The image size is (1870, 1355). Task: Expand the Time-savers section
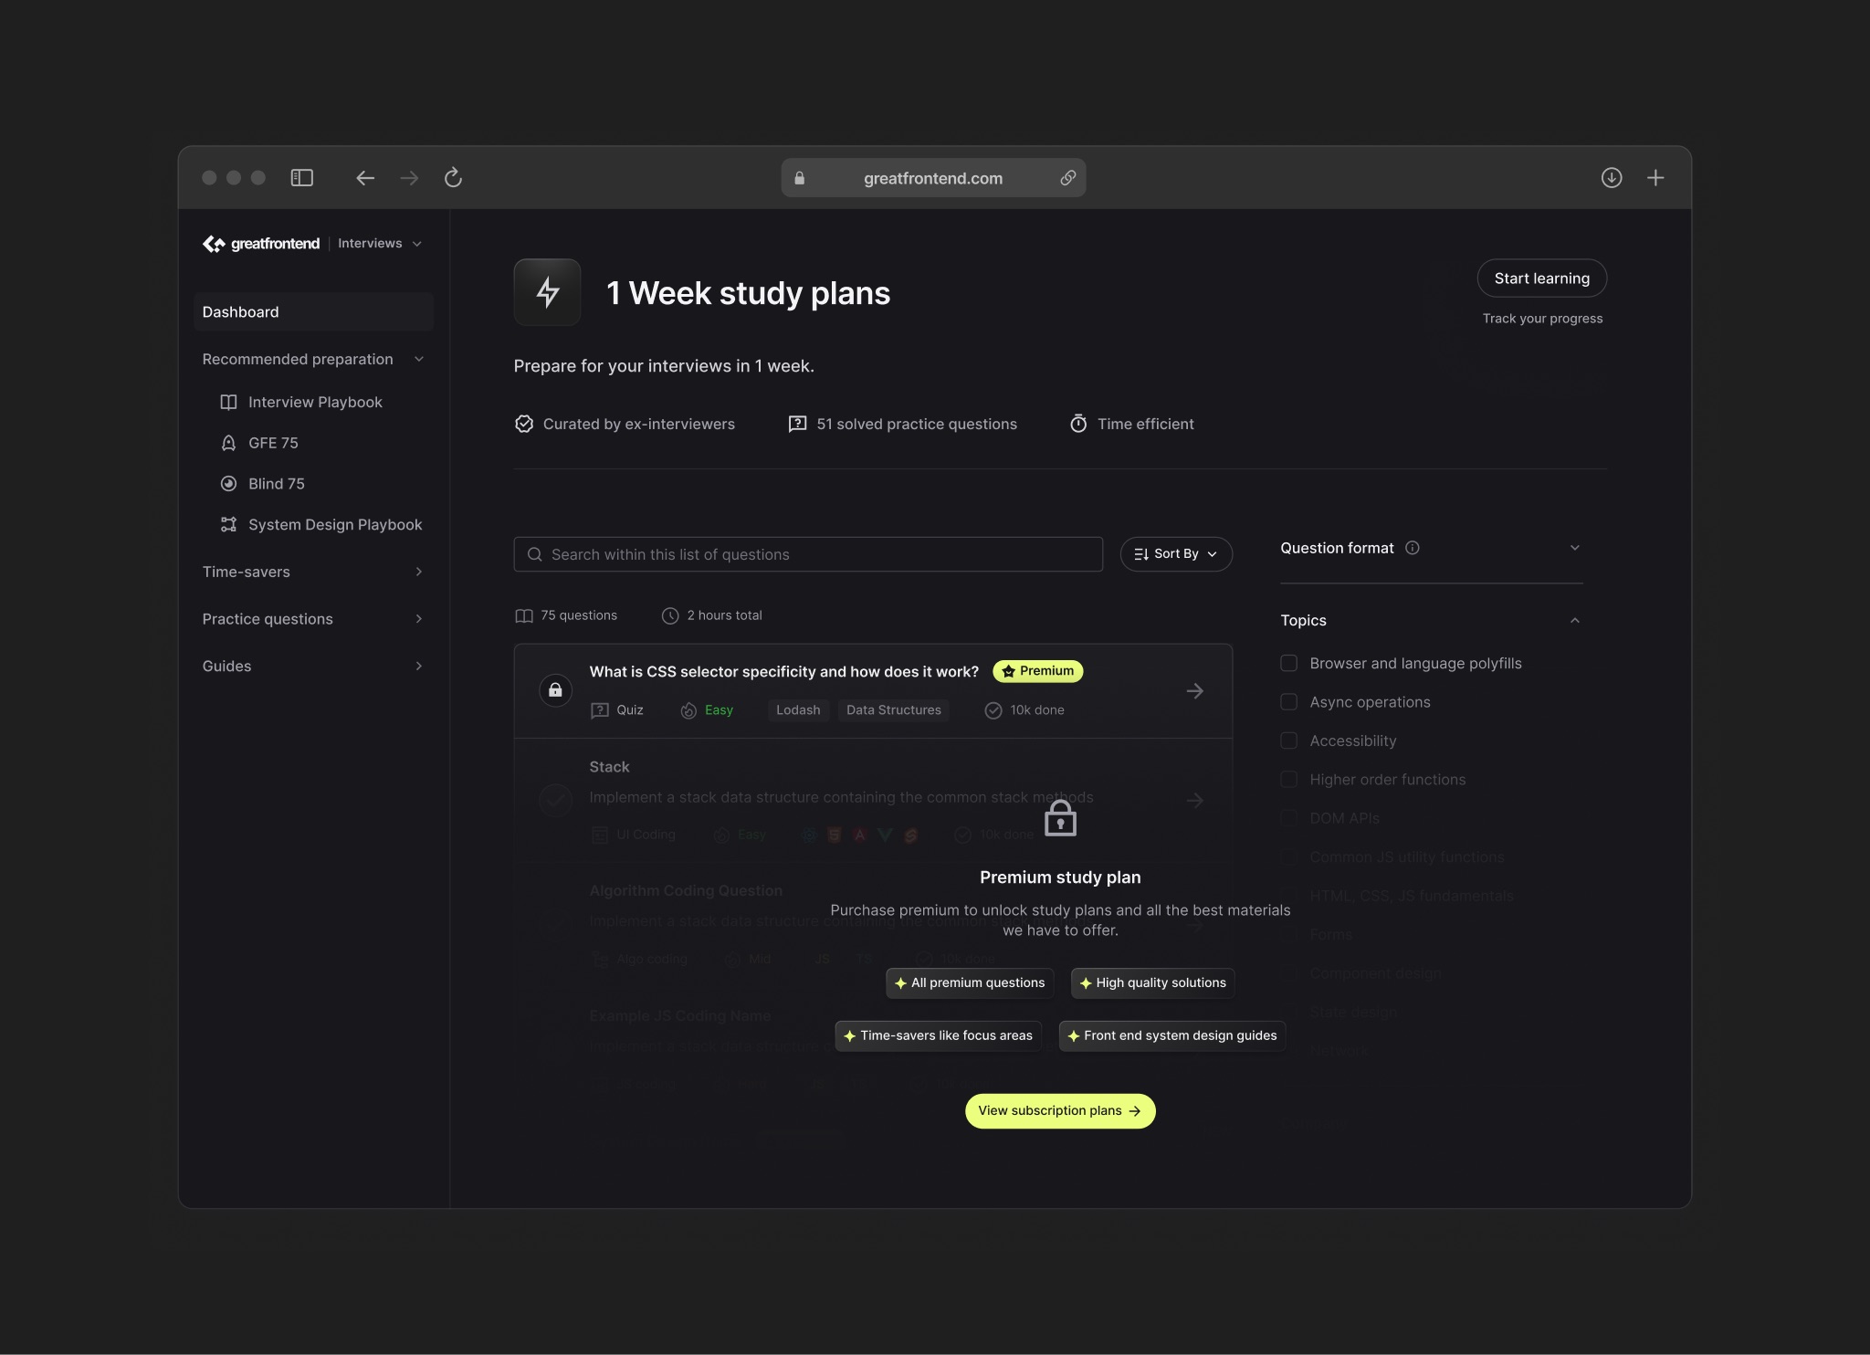click(419, 572)
